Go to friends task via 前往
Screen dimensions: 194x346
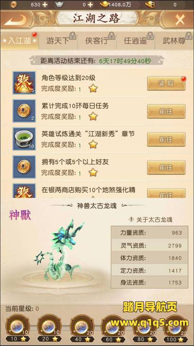[x=166, y=167]
